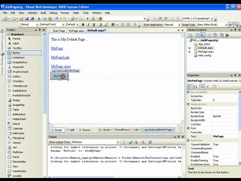Image resolution: width=241 pixels, height=181 pixels.
Task: Expand Default.aspx node in Solution Explorer
Action: click(190, 48)
